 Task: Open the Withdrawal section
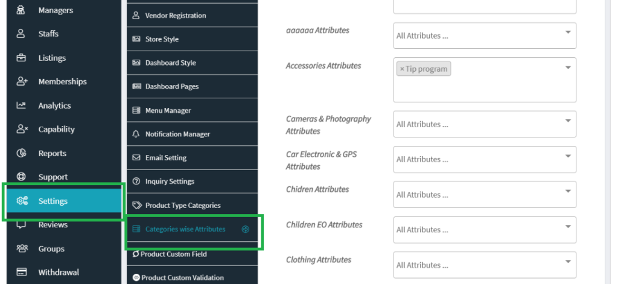(64, 272)
